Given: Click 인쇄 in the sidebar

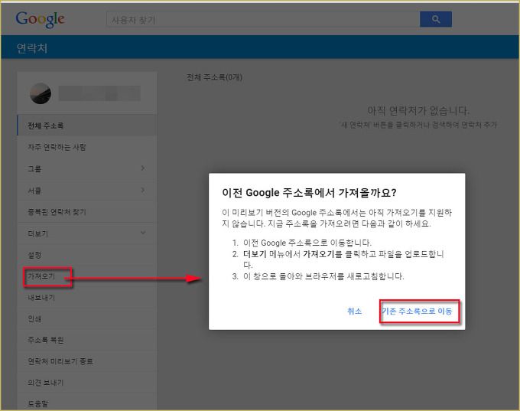Looking at the screenshot, I should [x=87, y=319].
